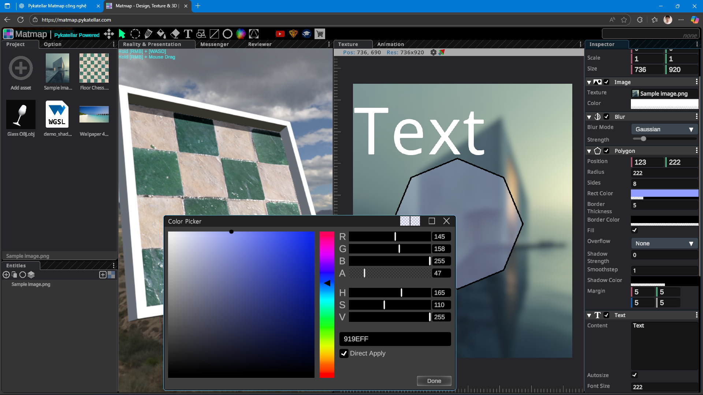Viewport: 703px width, 395px height.
Task: Disable the polygon Fill checkbox
Action: tap(635, 230)
